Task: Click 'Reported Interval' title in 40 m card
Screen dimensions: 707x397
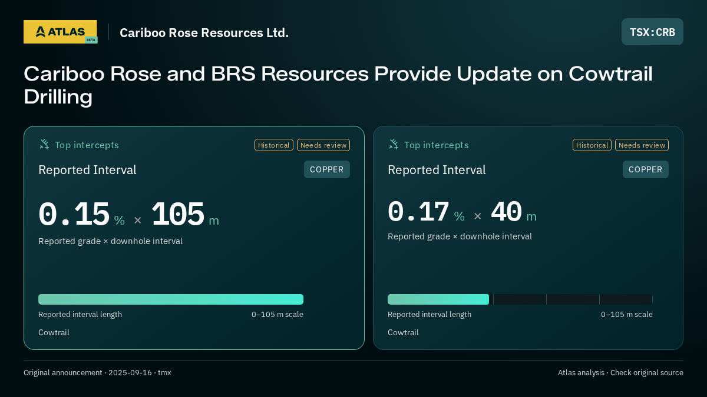Action: point(437,170)
